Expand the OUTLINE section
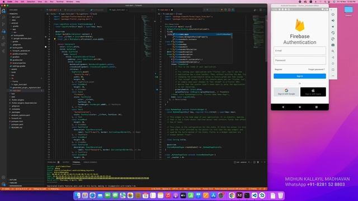This screenshot has width=358, height=201. pyautogui.click(x=13, y=180)
